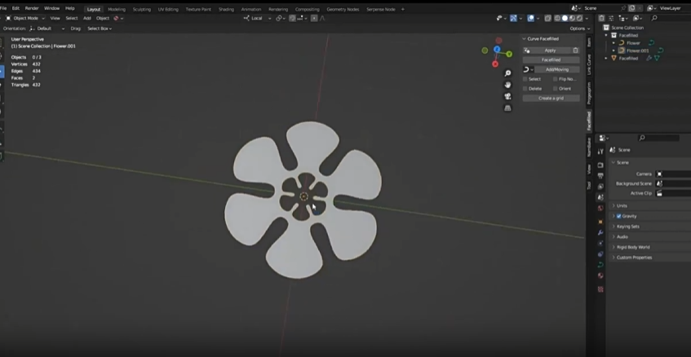Toggle X-ray display in viewport header
The image size is (691, 357).
coord(547,18)
